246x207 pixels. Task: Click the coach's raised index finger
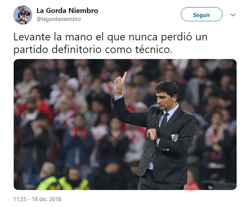point(125,76)
